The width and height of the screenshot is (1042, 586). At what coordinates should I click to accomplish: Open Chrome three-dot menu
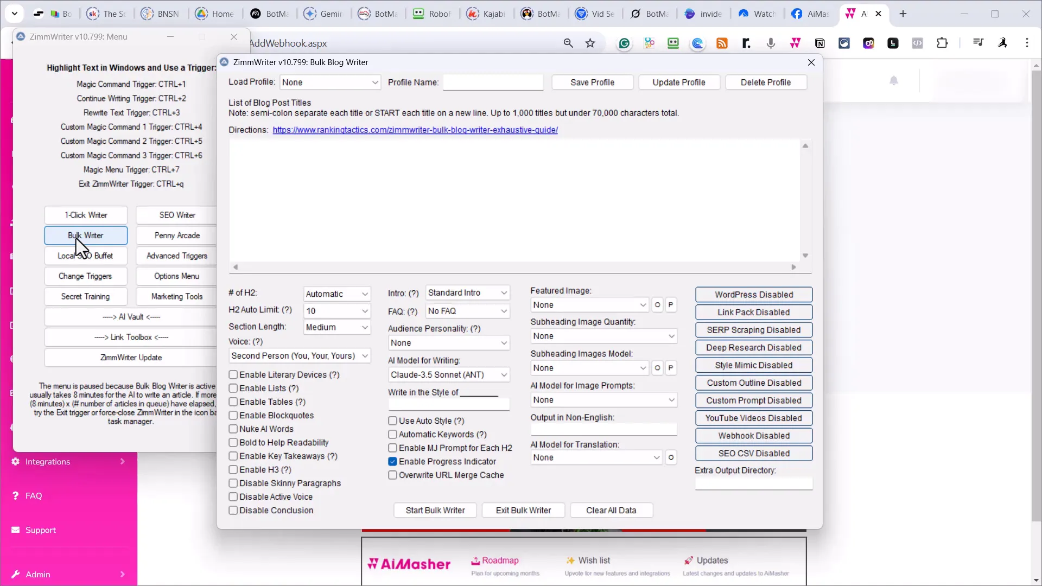pos(1027,43)
